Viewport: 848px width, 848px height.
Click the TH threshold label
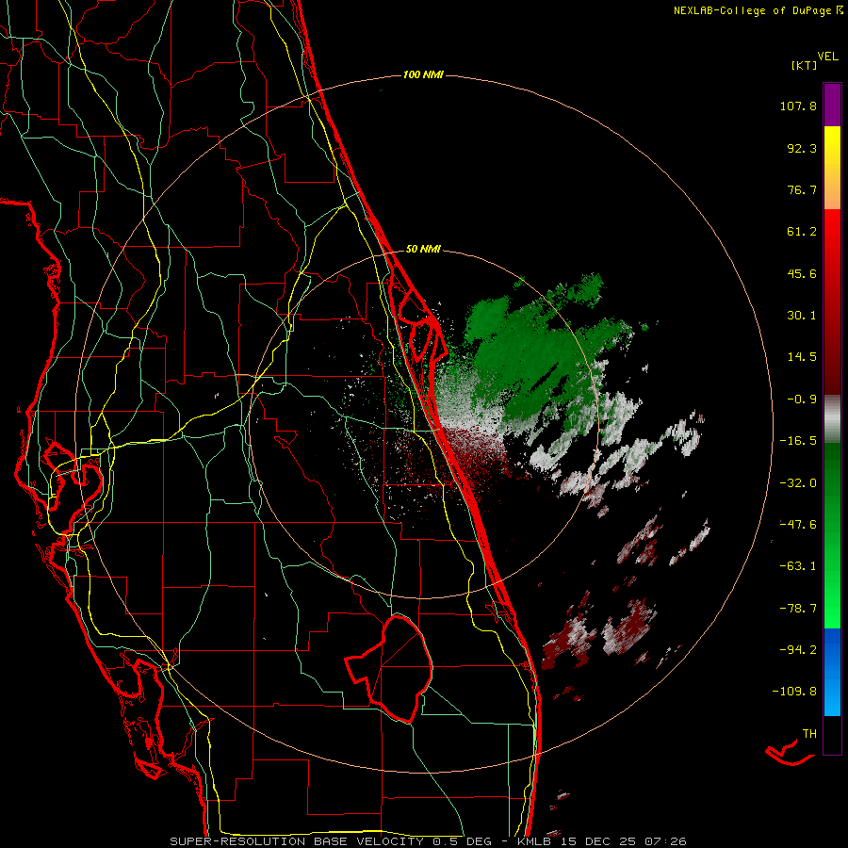[809, 734]
